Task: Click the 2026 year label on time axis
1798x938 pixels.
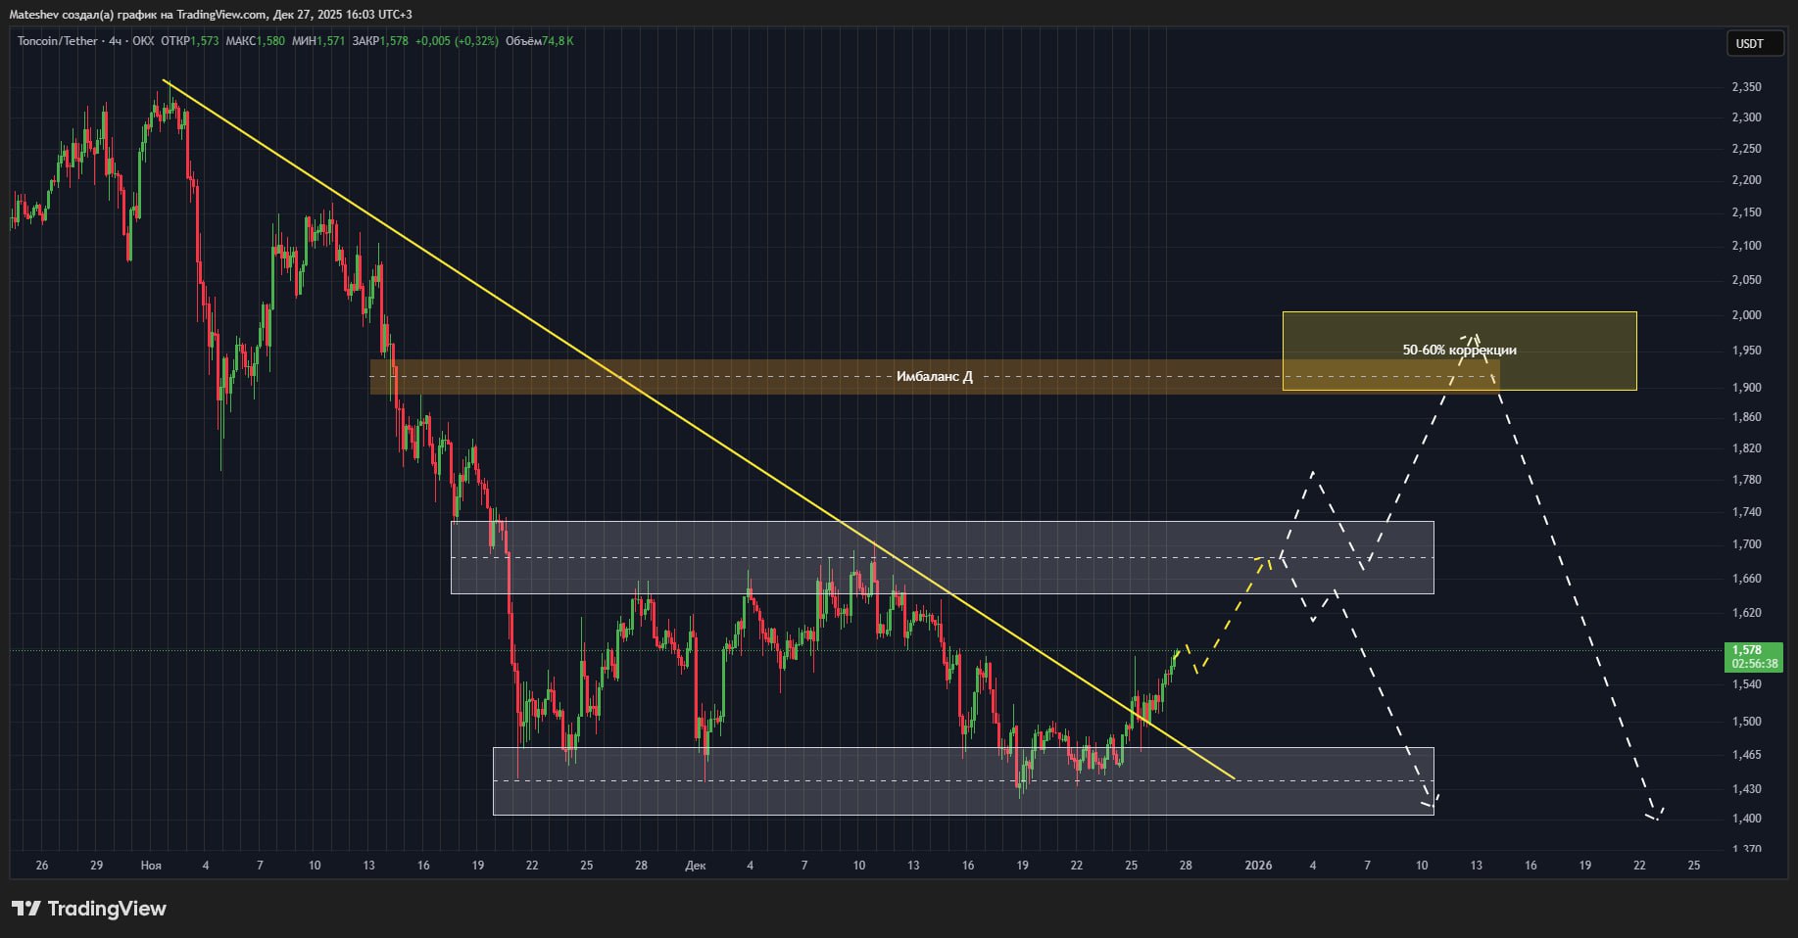Action: [1258, 866]
